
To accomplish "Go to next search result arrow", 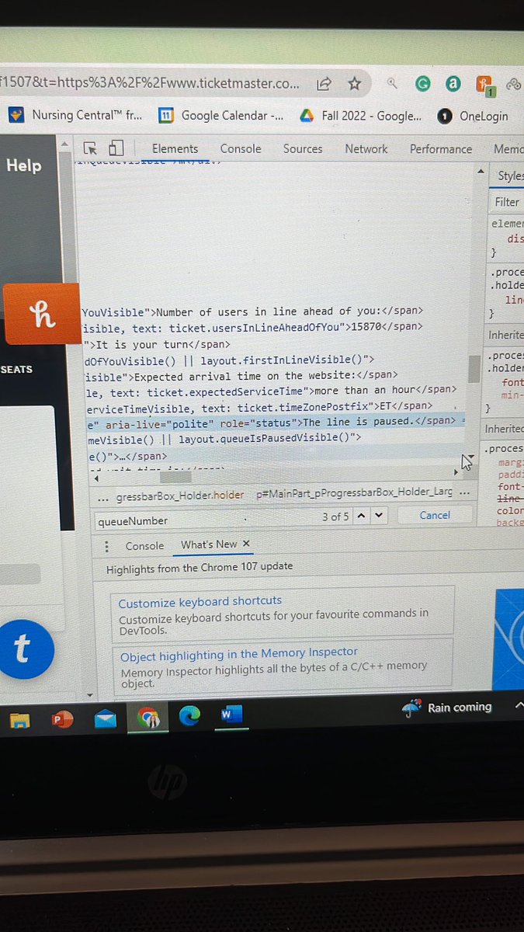I will [378, 516].
